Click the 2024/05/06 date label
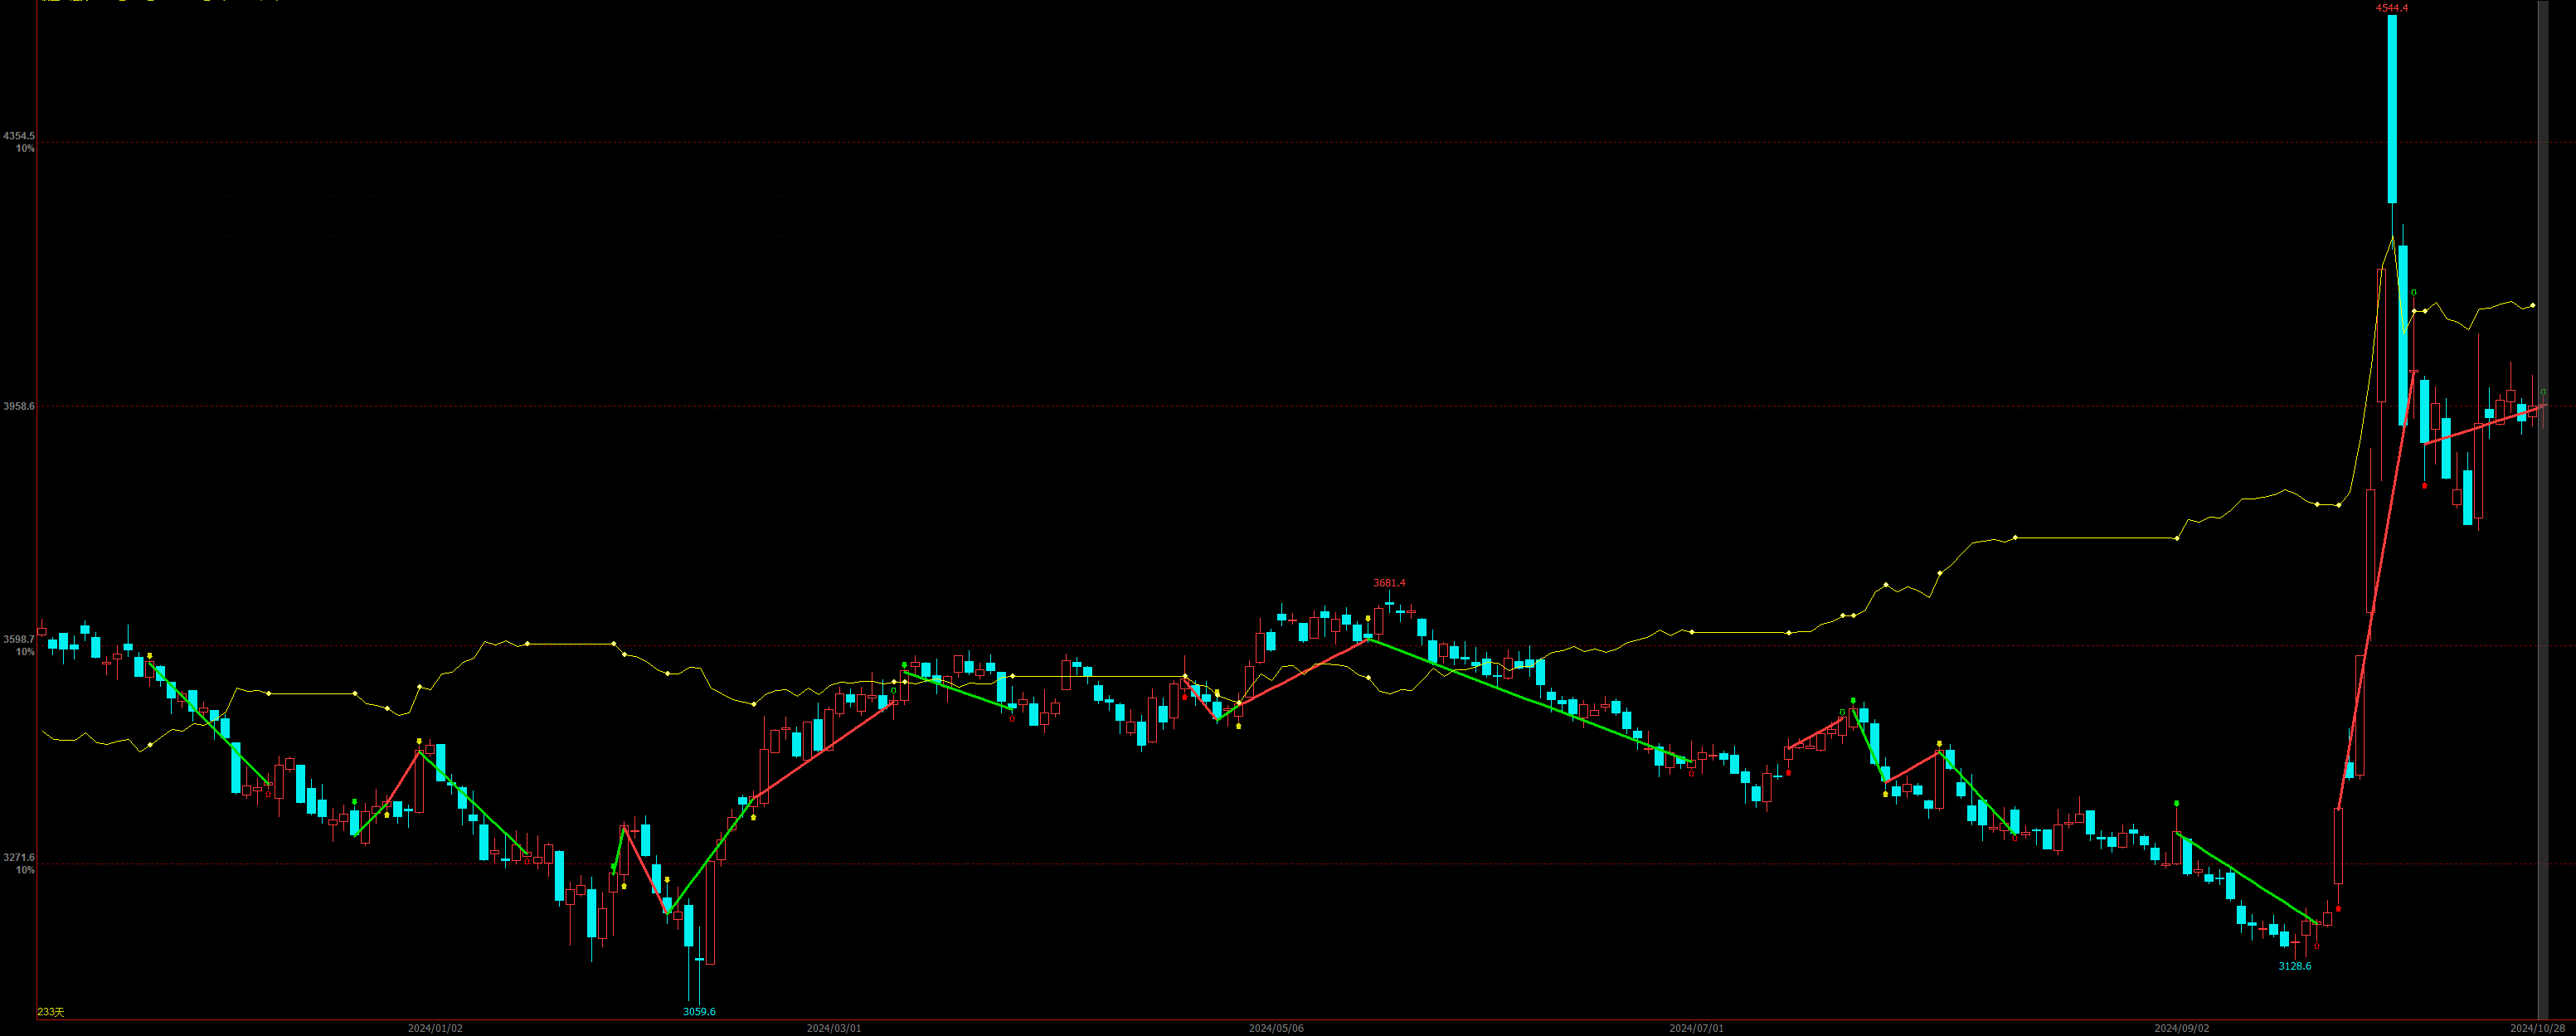Viewport: 2576px width, 1036px height. click(x=1276, y=1028)
